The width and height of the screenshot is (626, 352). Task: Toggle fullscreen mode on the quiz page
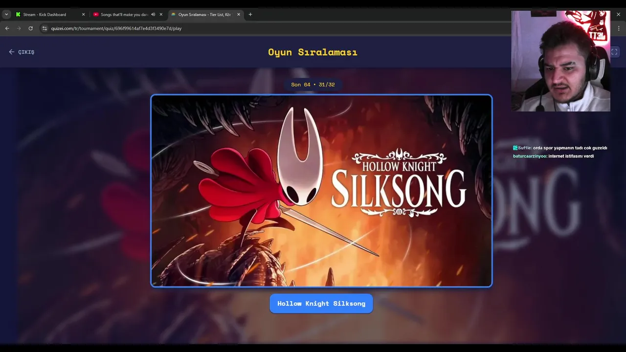(x=614, y=52)
